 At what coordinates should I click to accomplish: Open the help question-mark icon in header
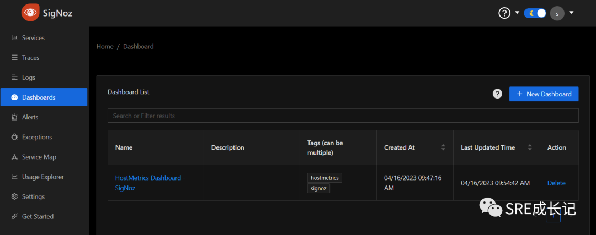504,13
